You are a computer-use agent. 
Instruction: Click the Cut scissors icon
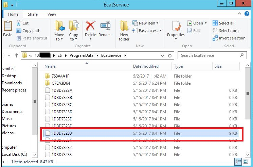coord(19,23)
